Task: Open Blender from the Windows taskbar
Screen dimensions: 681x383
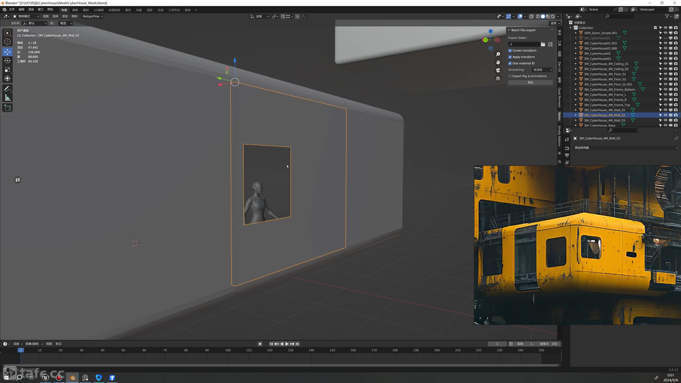Action: coord(72,378)
